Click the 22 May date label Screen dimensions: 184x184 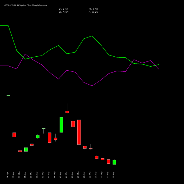click(x=90, y=175)
